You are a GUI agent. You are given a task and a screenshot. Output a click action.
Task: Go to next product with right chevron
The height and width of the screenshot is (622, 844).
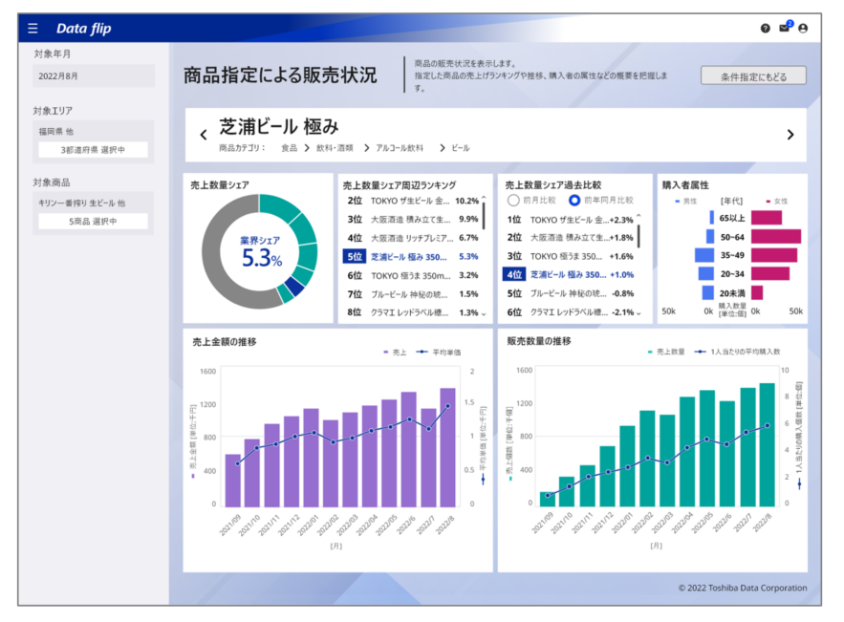(x=790, y=135)
